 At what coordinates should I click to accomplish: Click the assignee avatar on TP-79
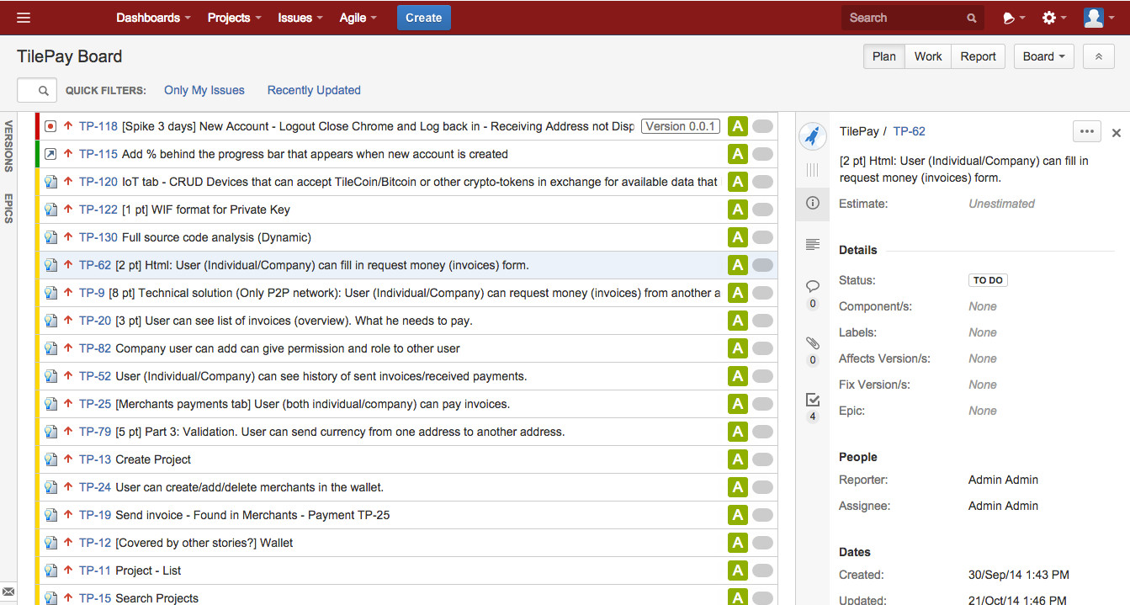point(738,432)
